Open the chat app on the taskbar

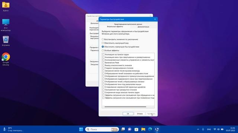[129, 129]
